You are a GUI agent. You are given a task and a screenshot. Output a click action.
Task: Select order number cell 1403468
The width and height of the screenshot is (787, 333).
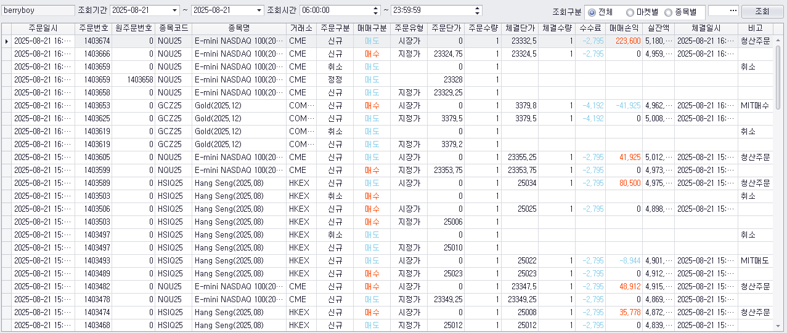94,325
